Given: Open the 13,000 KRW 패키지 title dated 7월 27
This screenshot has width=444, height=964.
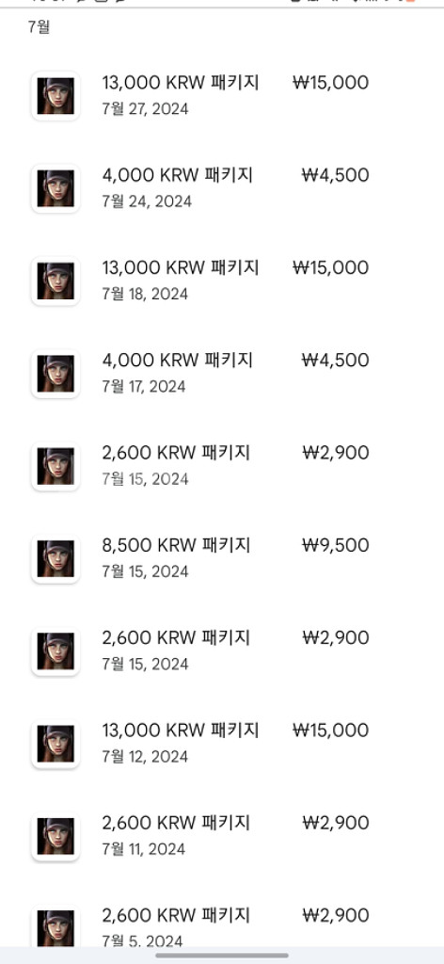Looking at the screenshot, I should click(181, 83).
